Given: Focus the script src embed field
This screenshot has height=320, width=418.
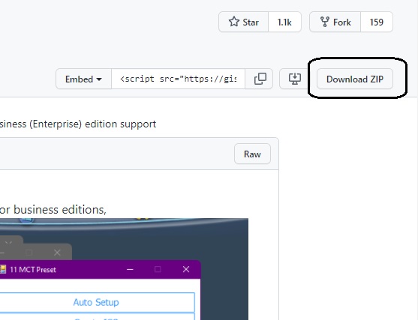Looking at the screenshot, I should (x=178, y=79).
